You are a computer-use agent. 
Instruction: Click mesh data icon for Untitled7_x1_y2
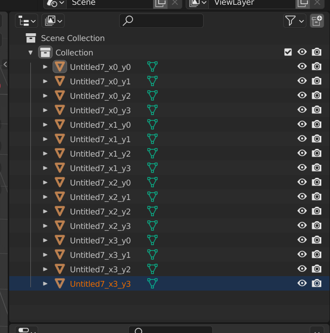pyautogui.click(x=152, y=153)
